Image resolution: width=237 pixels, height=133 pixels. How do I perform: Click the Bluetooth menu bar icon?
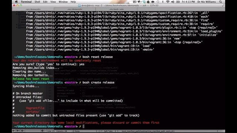[x=163, y=2]
